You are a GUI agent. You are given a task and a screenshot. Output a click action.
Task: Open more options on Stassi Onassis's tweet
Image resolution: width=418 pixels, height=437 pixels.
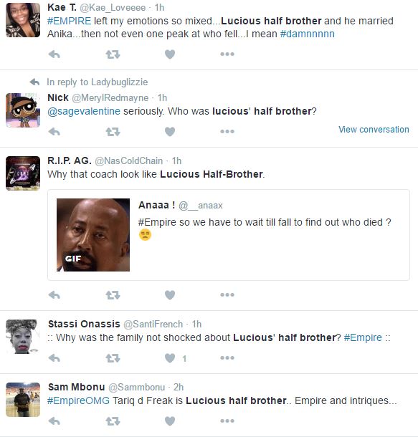point(227,358)
